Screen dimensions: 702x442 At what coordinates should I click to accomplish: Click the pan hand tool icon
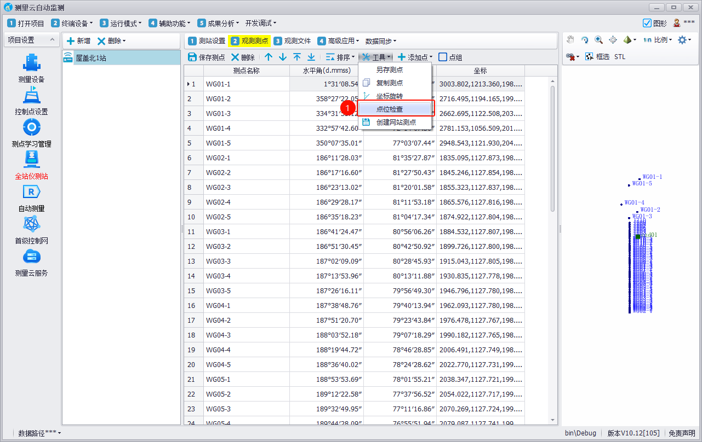point(570,40)
